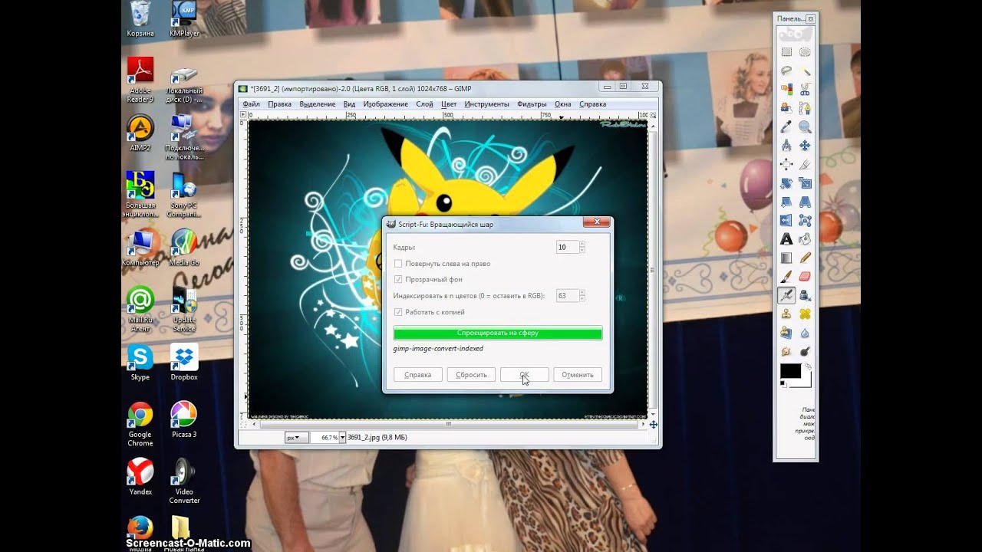The width and height of the screenshot is (982, 552).
Task: Select the Heal bandage tool
Action: click(x=805, y=314)
